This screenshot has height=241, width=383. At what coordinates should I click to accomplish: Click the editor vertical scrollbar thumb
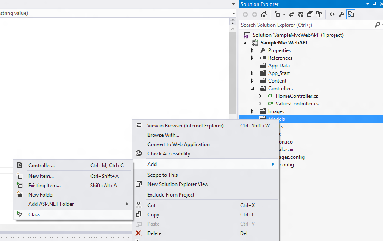tap(233, 73)
